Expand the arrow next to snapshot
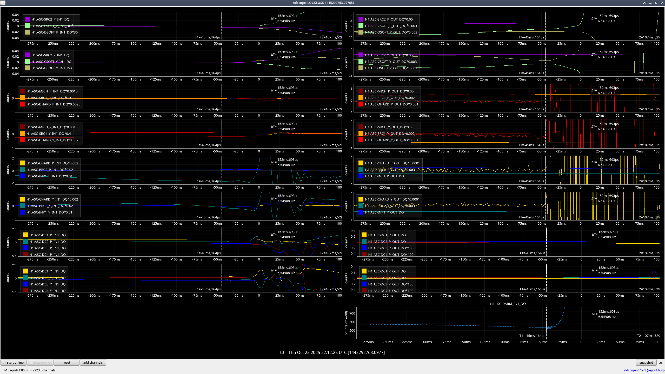This screenshot has width=665, height=374. 661,362
